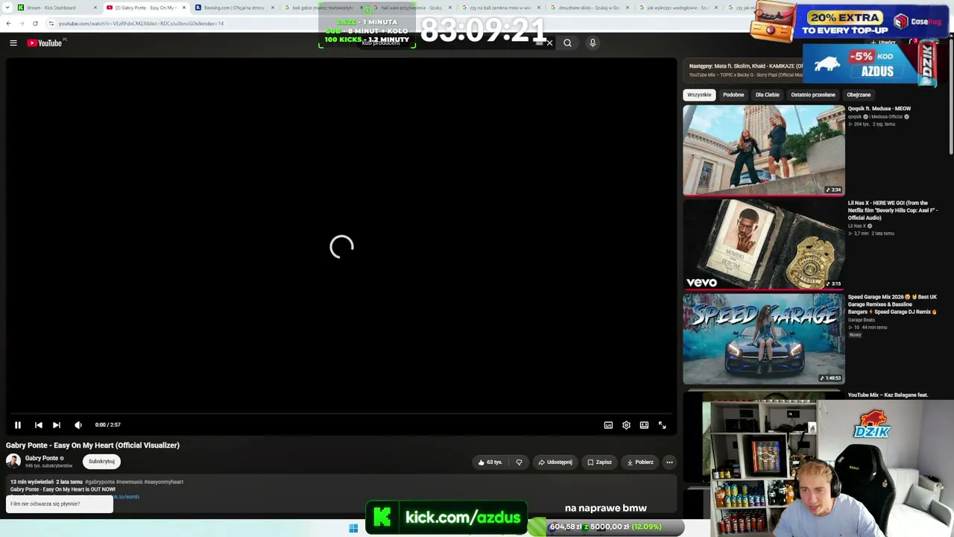Screen dimensions: 954x537
Task: Skip back to the previous playlist video
Action: point(39,425)
